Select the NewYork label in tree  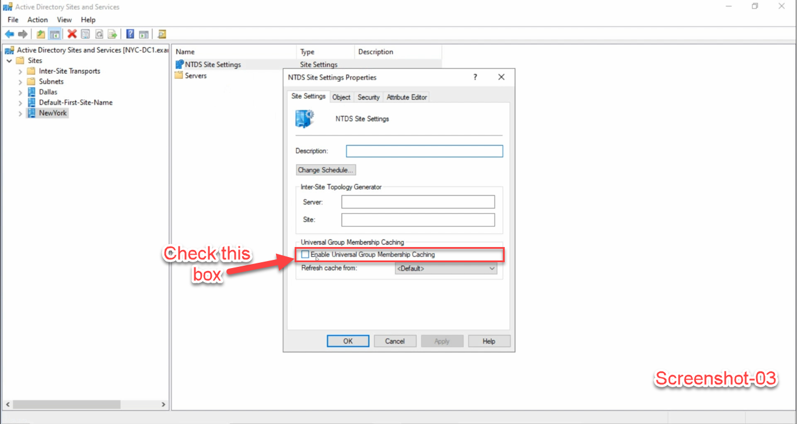point(53,113)
